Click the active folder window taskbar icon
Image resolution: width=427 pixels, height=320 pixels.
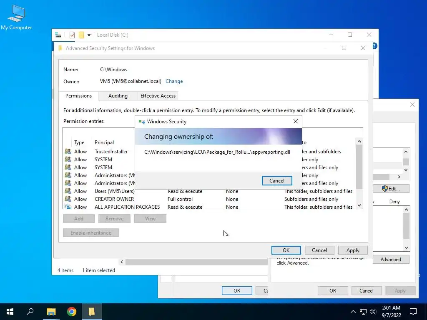92,312
